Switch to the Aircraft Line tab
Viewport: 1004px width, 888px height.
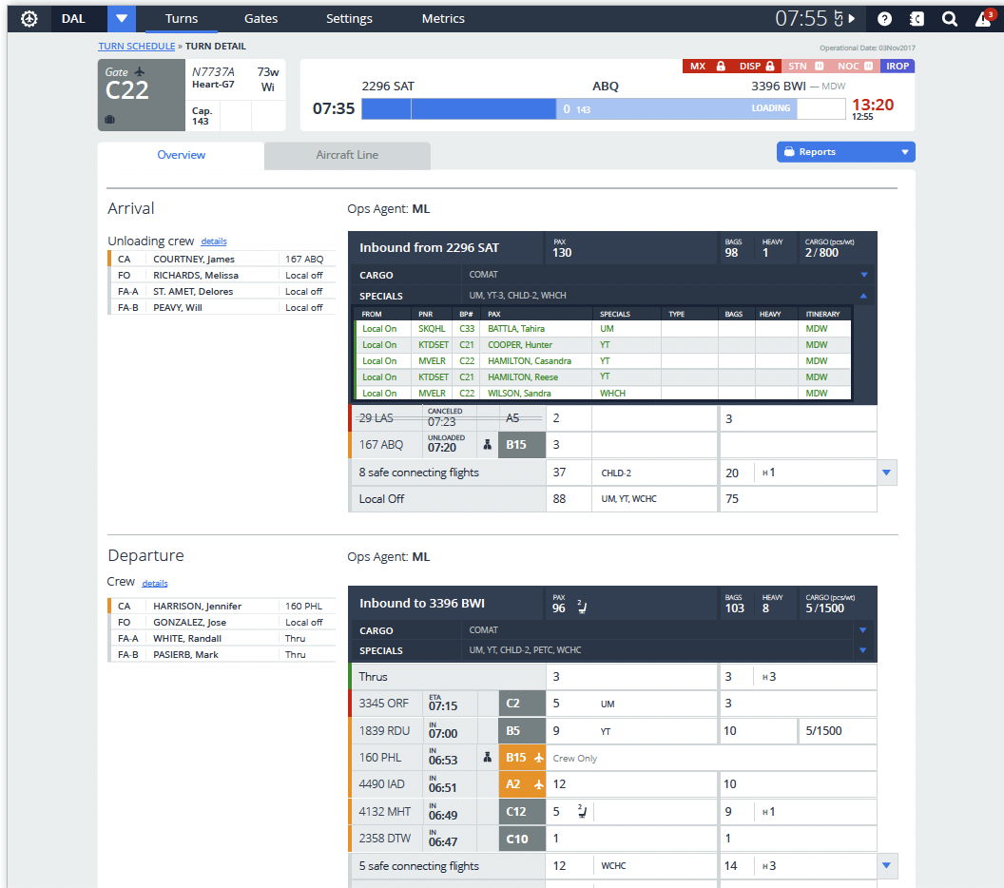coord(347,155)
